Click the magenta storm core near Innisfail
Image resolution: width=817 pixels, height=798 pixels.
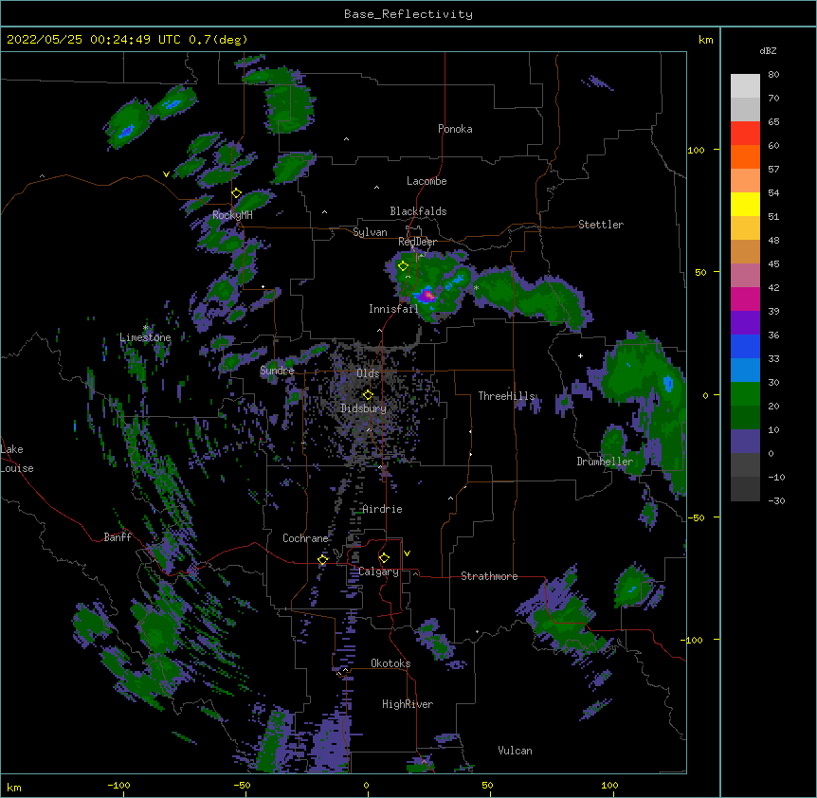tap(427, 296)
